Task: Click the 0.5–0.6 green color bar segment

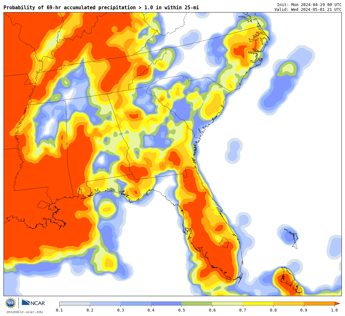Action: [197, 304]
